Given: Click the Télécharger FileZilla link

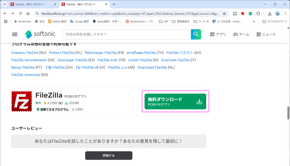Looking at the screenshot, I should click(101, 53).
